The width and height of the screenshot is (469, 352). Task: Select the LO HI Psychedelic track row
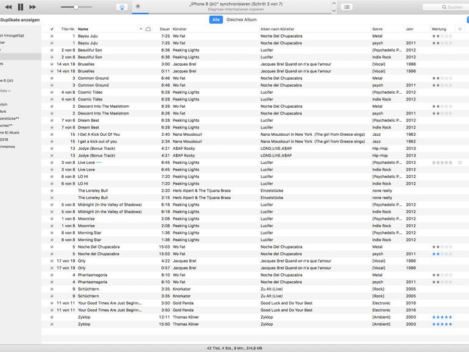point(83,177)
